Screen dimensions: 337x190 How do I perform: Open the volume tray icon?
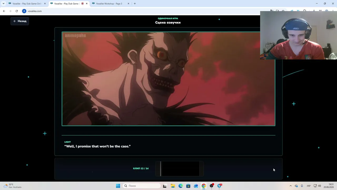coord(319,186)
